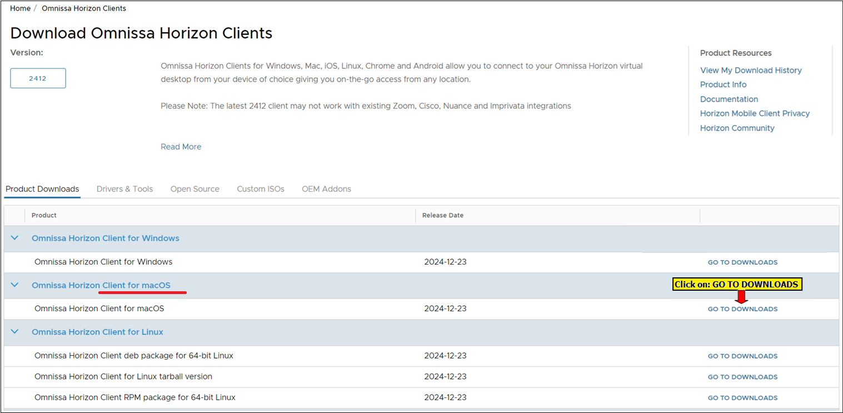This screenshot has height=413, width=843.
Task: Click the macOS client release date 2024-12-23
Action: tap(445, 308)
